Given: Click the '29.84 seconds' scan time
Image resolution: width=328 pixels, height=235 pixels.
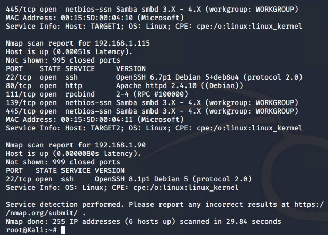Looking at the screenshot, I should tap(253, 222).
